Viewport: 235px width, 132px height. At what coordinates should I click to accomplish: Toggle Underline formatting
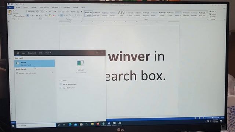tap(33, 15)
